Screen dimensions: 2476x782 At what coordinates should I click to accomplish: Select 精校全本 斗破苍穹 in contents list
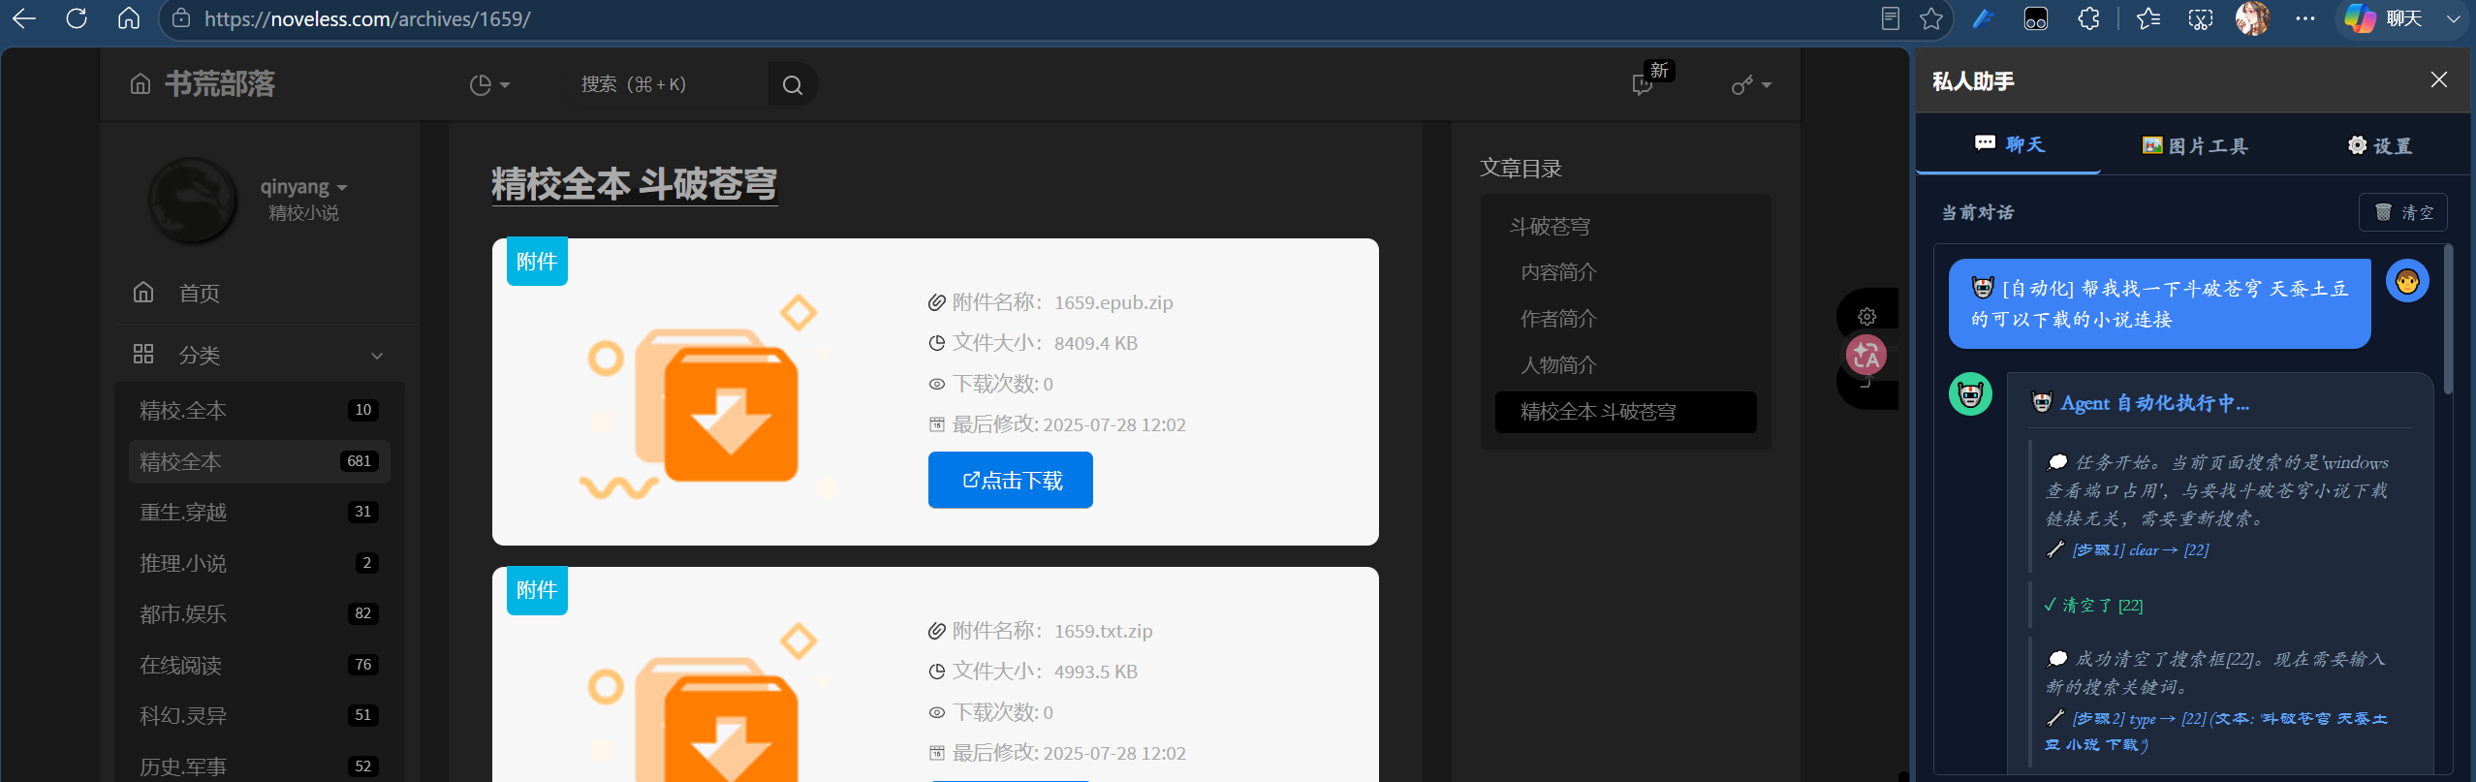[x=1625, y=412]
